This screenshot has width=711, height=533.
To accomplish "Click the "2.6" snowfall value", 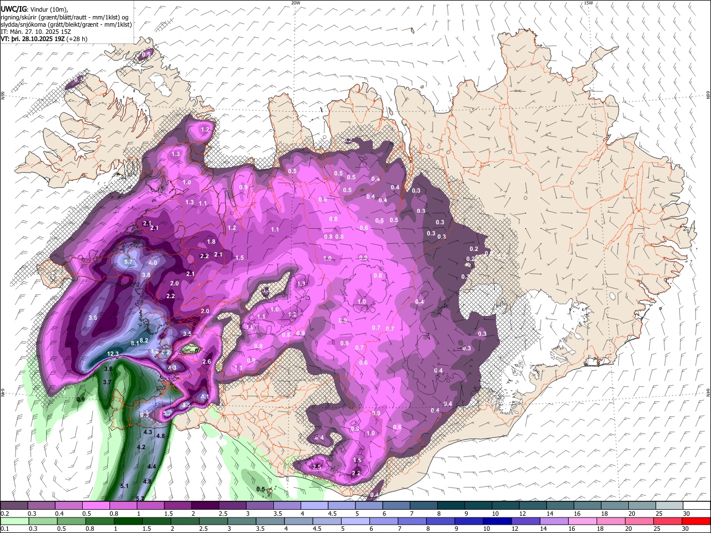I will pos(207,361).
